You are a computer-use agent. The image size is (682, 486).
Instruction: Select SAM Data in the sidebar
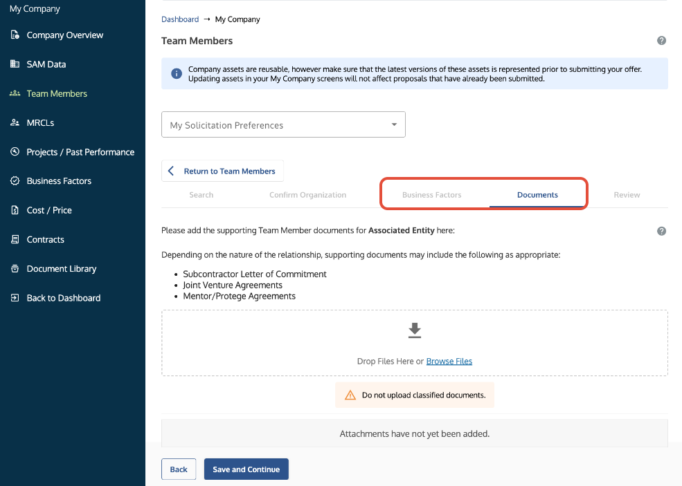click(46, 64)
